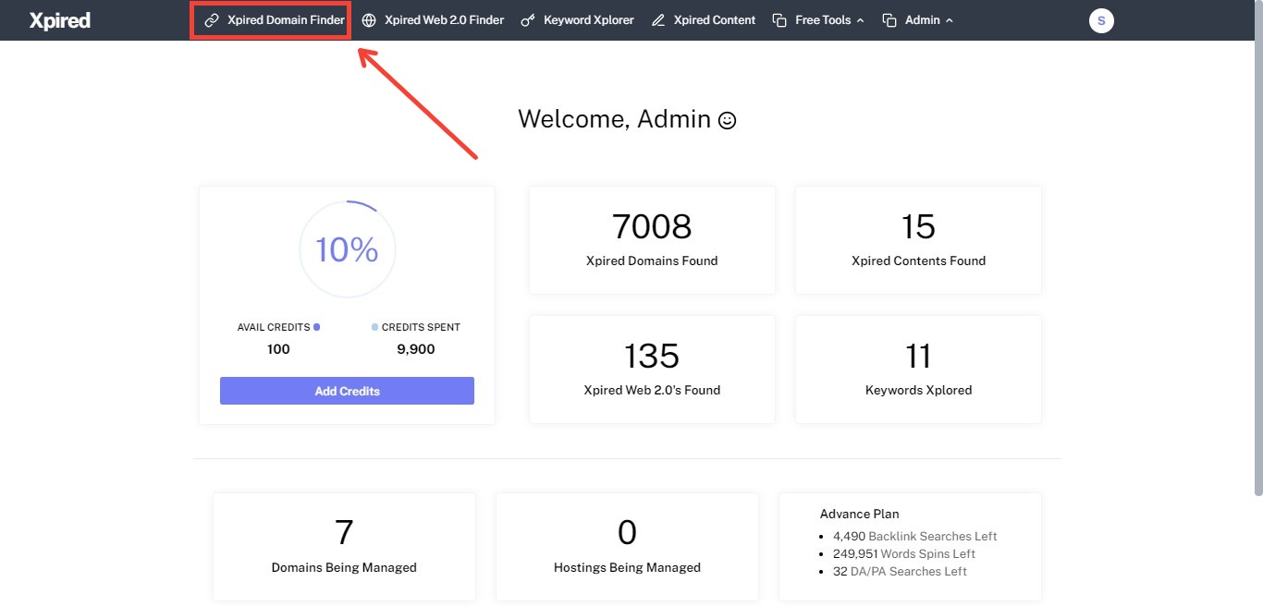
Task: Click the Free Tools menu label
Action: 823,20
